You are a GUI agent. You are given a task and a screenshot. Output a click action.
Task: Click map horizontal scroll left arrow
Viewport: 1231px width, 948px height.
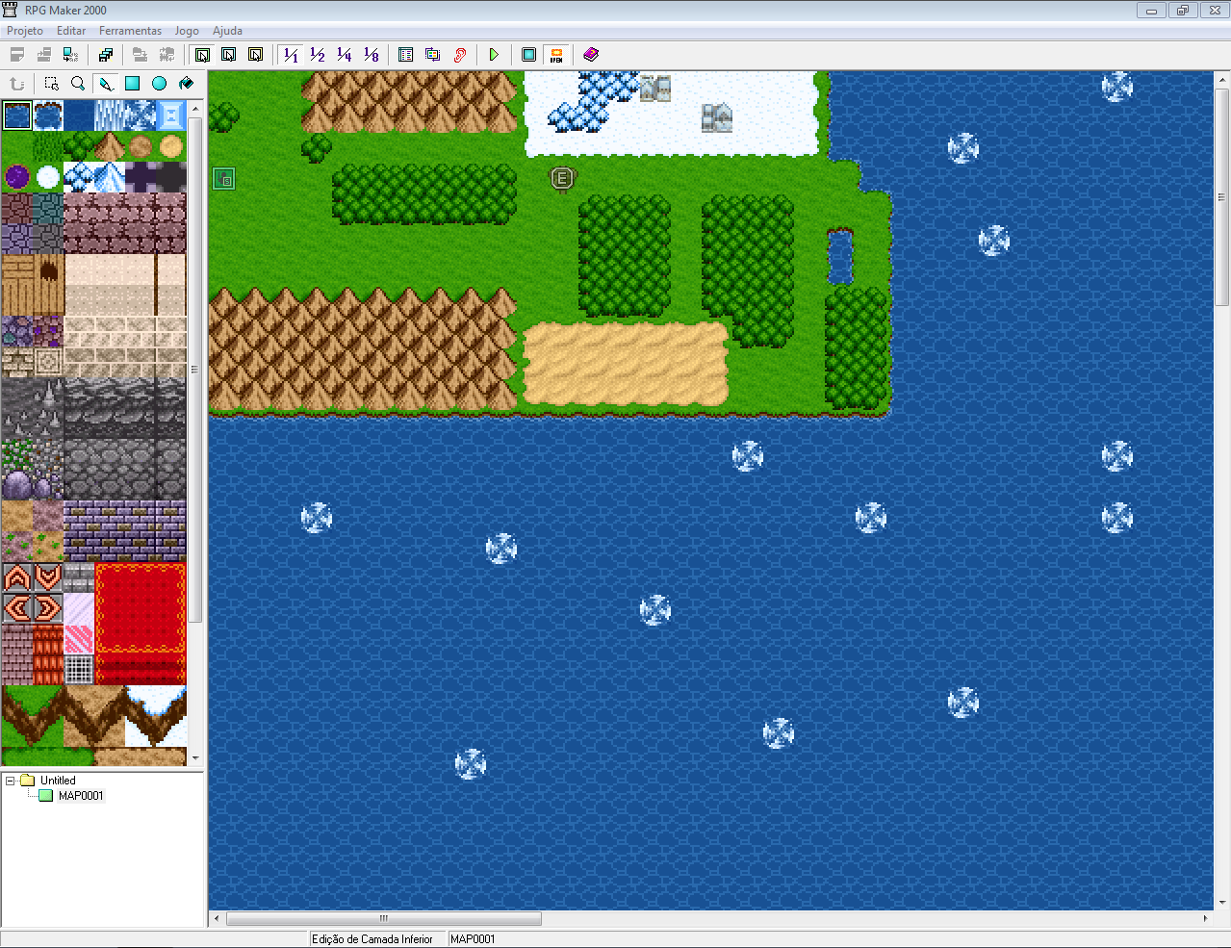217,919
